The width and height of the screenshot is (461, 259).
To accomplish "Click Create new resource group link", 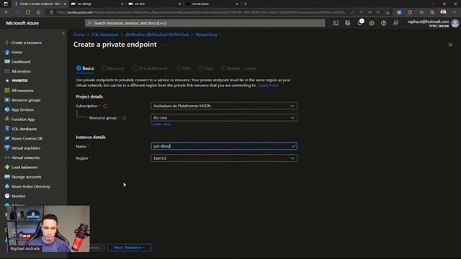I will [x=161, y=124].
